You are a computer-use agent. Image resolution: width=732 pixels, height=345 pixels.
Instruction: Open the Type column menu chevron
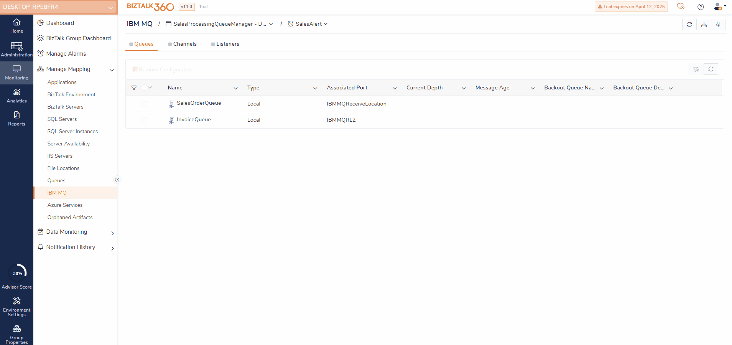pyautogui.click(x=315, y=88)
